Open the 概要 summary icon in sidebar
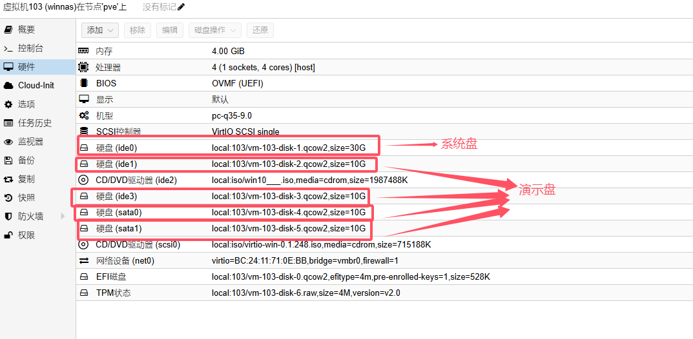The image size is (693, 339). point(8,30)
